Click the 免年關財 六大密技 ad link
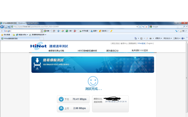188x117 pixels. (x=140, y=51)
